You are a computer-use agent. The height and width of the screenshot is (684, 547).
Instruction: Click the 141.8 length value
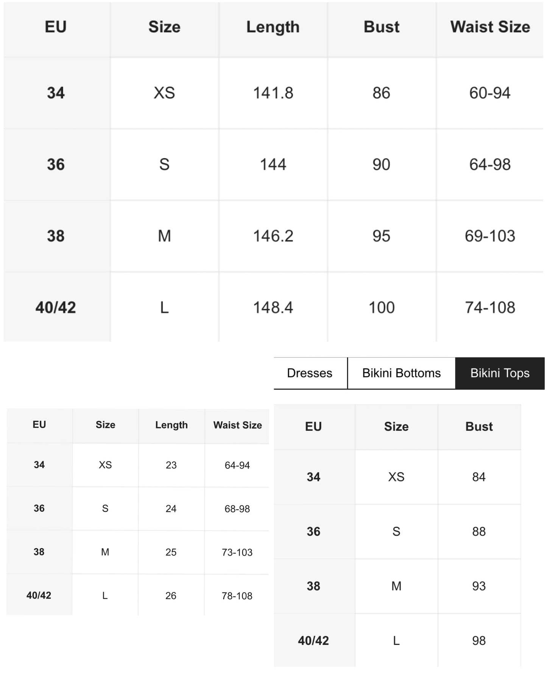[x=273, y=93]
